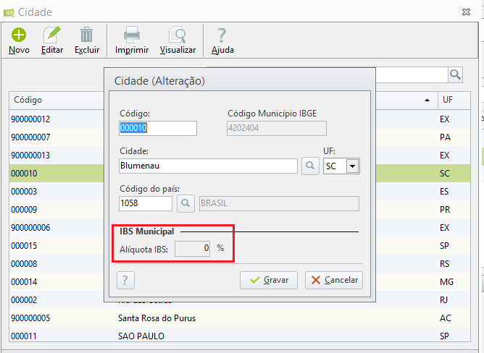
Task: Click the Alíquota IBS percentage field
Action: point(193,249)
